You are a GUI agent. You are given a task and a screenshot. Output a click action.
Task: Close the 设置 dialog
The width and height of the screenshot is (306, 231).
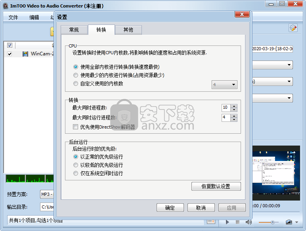[x=242, y=14]
